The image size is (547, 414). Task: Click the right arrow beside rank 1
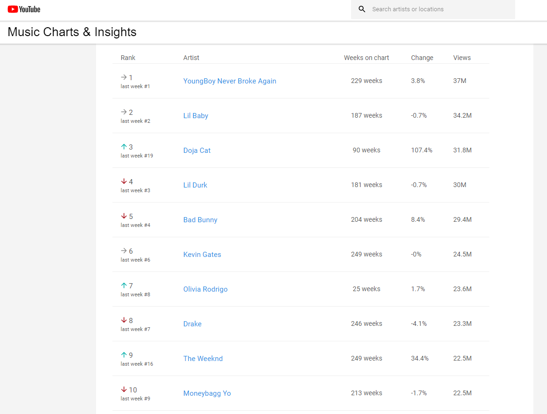(x=124, y=77)
